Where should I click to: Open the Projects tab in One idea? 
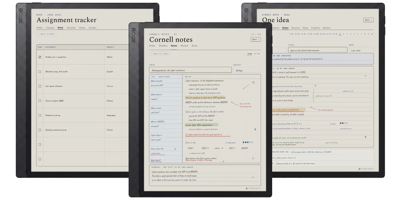pyautogui.click(x=316, y=28)
